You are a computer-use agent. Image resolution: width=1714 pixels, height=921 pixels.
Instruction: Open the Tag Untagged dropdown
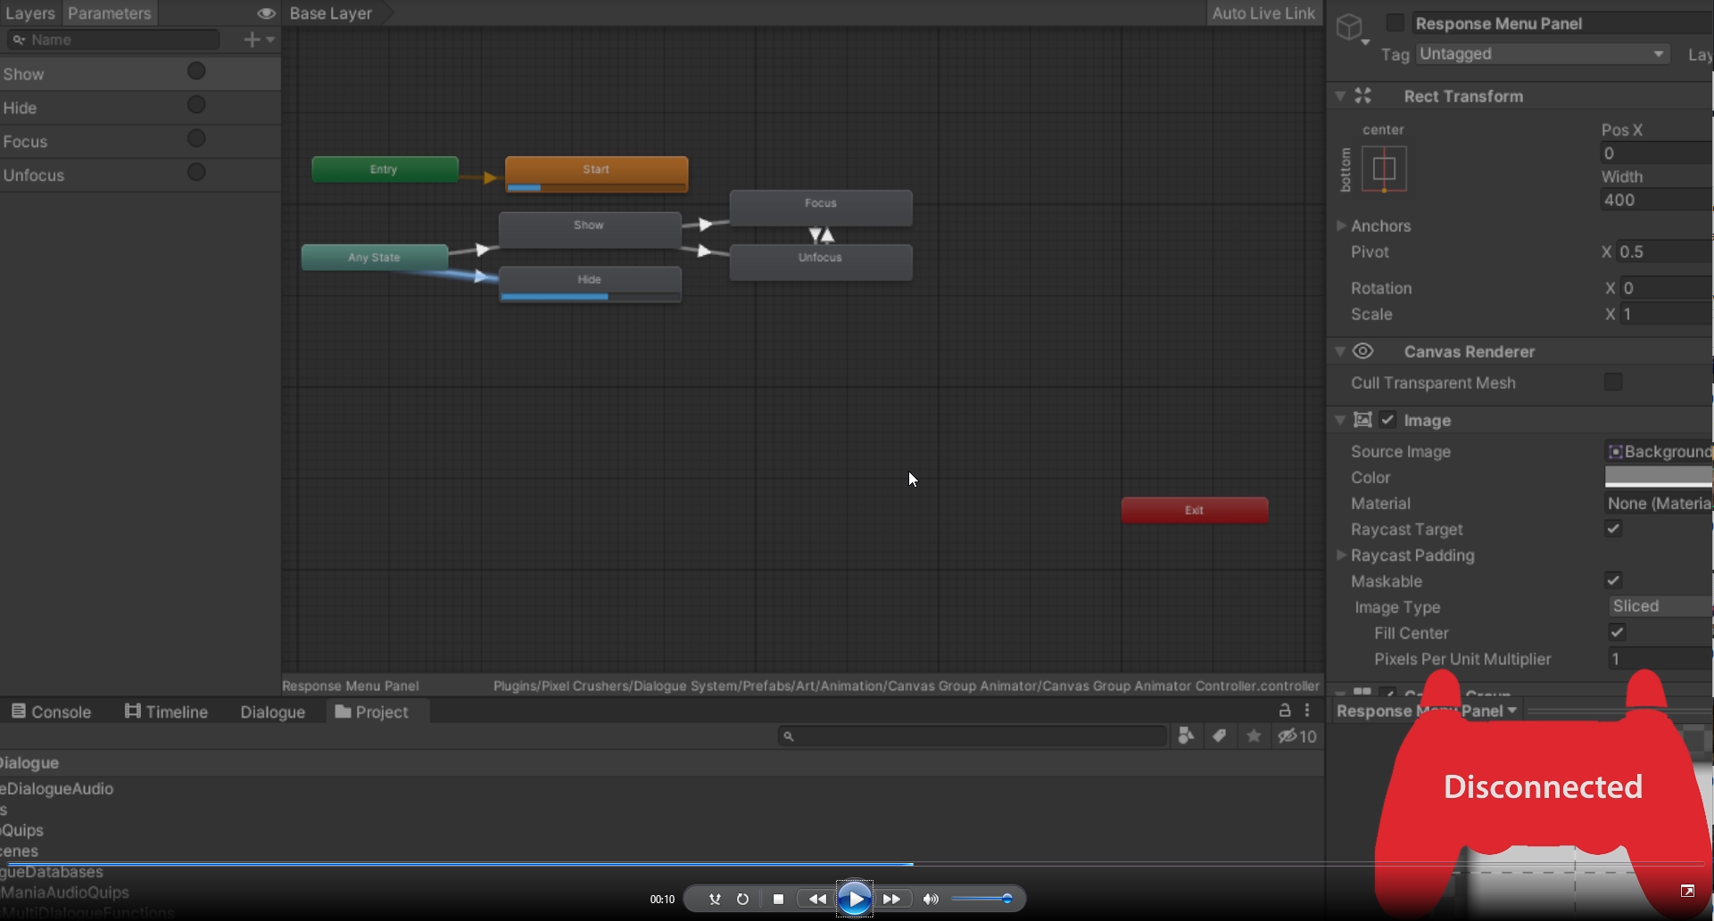[x=1542, y=54]
